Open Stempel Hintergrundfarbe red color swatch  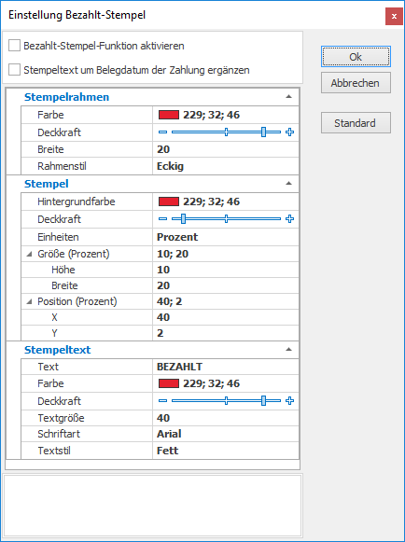tap(169, 202)
